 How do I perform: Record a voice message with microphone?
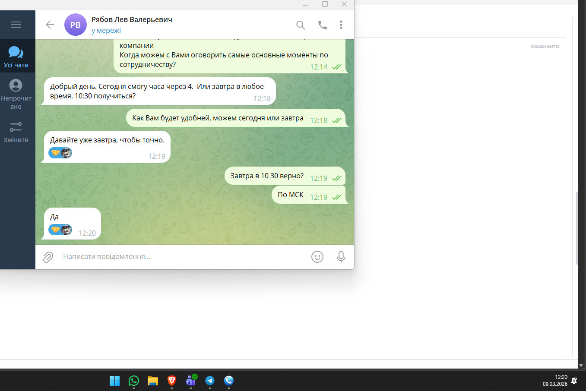(x=341, y=257)
